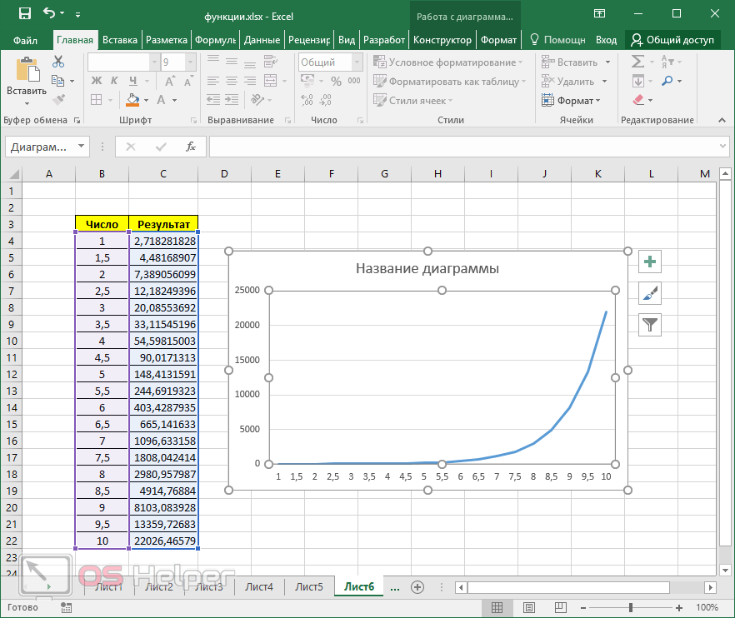Switch to Normal view in status bar
The image size is (735, 618).
coord(497,608)
